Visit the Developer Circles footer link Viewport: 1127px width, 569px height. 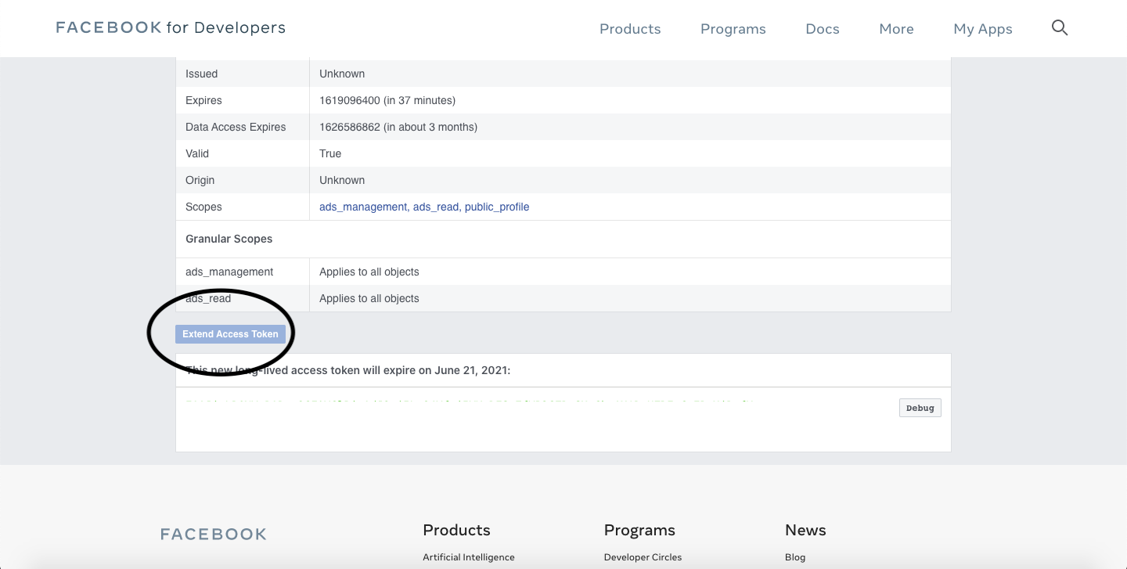[643, 557]
